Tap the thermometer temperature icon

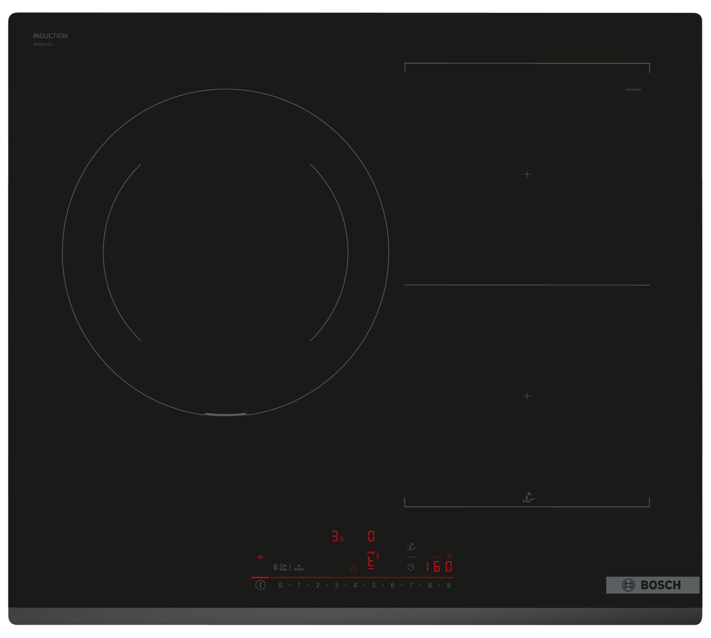click(378, 555)
